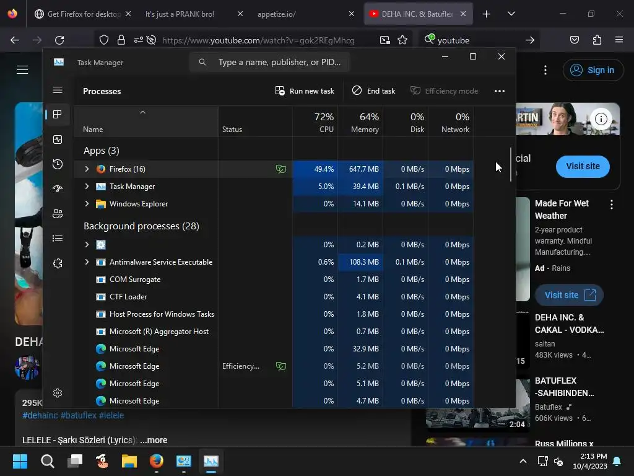Click the info icon on the ad banner
The width and height of the screenshot is (634, 476).
(601, 118)
